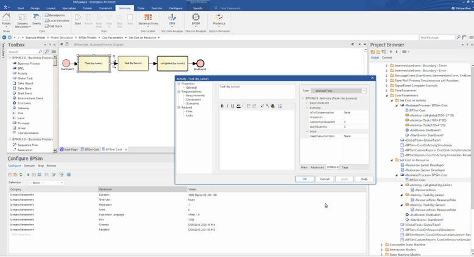Apply underline in the notes editor

tap(233, 106)
